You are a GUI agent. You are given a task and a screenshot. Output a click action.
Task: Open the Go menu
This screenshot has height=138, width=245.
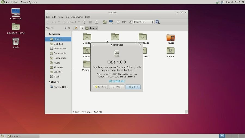coord(67,17)
